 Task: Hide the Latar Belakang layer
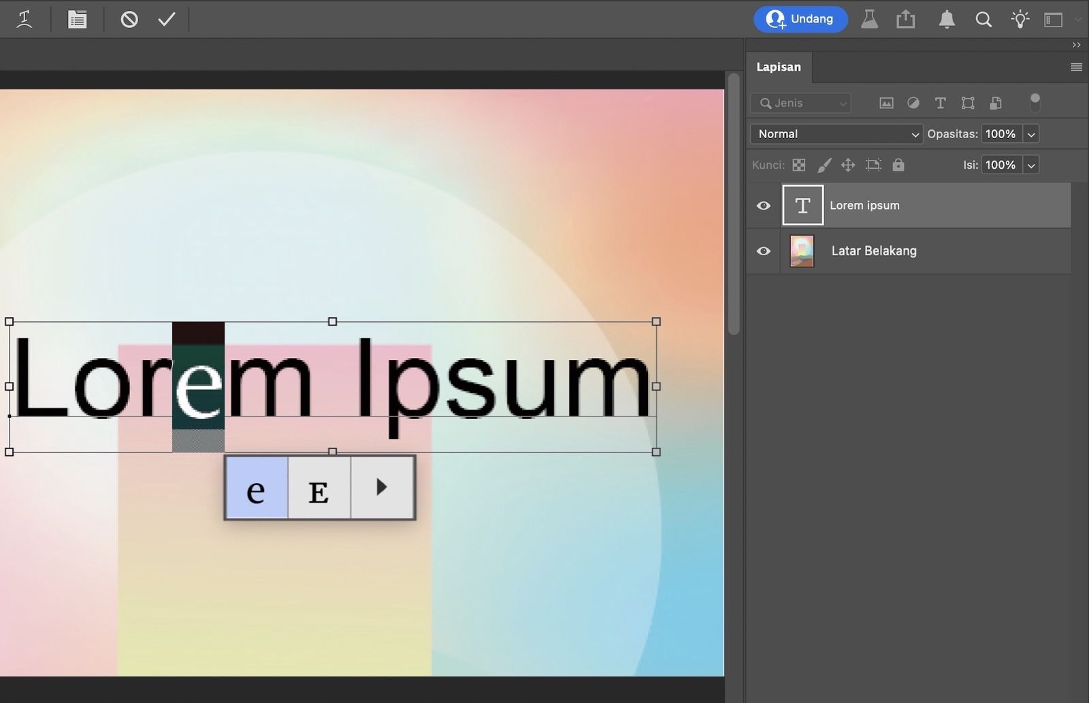click(x=764, y=251)
